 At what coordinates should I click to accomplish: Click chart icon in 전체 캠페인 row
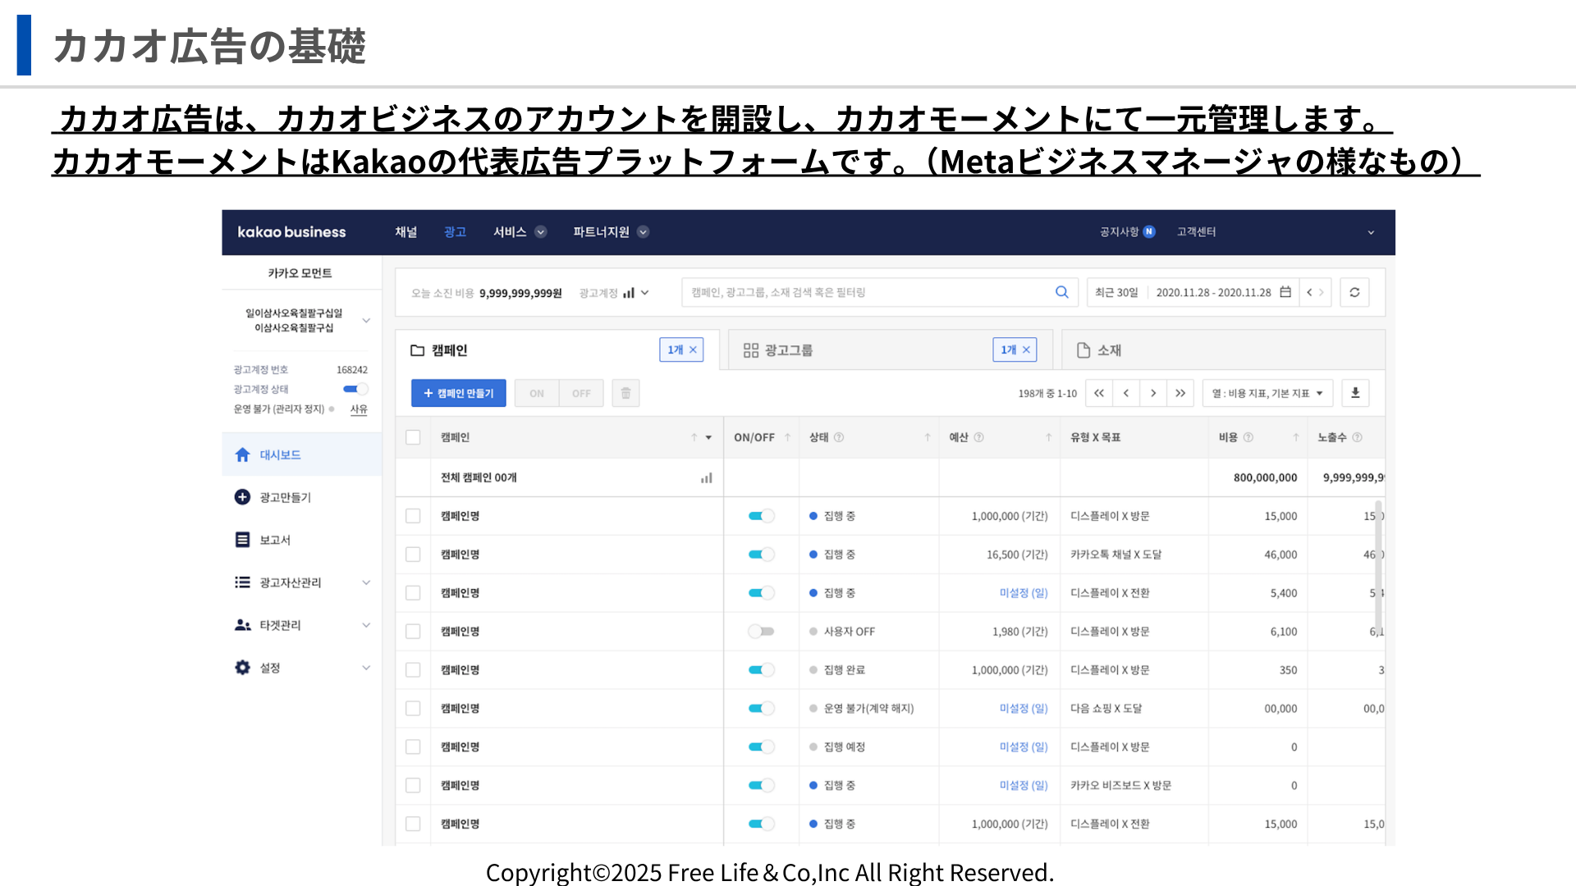[x=706, y=477]
